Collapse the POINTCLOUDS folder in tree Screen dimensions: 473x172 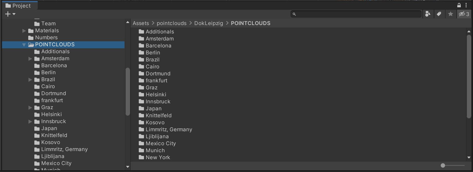click(24, 45)
